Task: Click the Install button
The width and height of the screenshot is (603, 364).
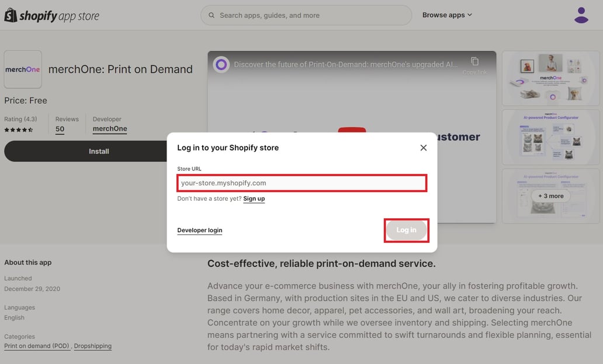Action: pyautogui.click(x=98, y=150)
